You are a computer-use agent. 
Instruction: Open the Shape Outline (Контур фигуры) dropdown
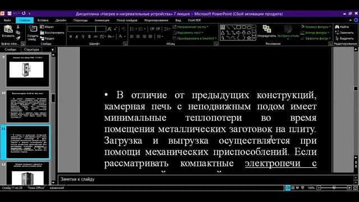click(x=315, y=33)
